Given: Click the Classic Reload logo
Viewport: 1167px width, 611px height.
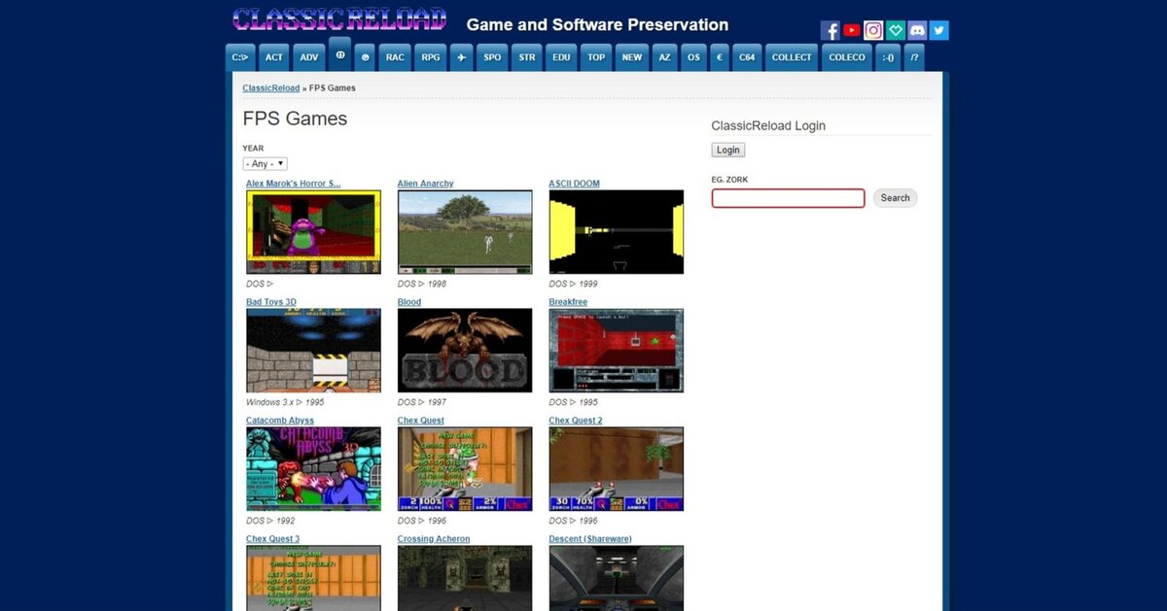Looking at the screenshot, I should (339, 19).
